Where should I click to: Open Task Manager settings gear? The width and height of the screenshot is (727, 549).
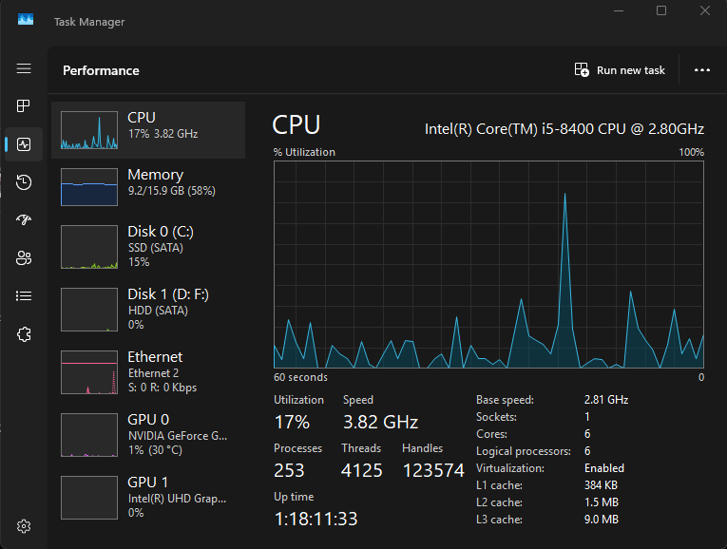point(24,526)
